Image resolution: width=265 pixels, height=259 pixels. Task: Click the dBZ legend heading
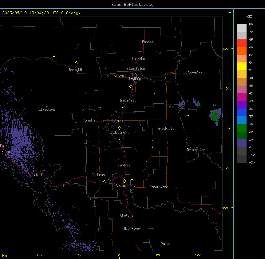[x=249, y=16]
